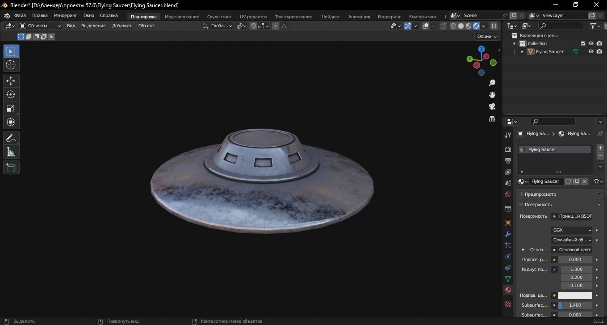Select the 3D Cursor tool
The height and width of the screenshot is (325, 607).
click(11, 65)
